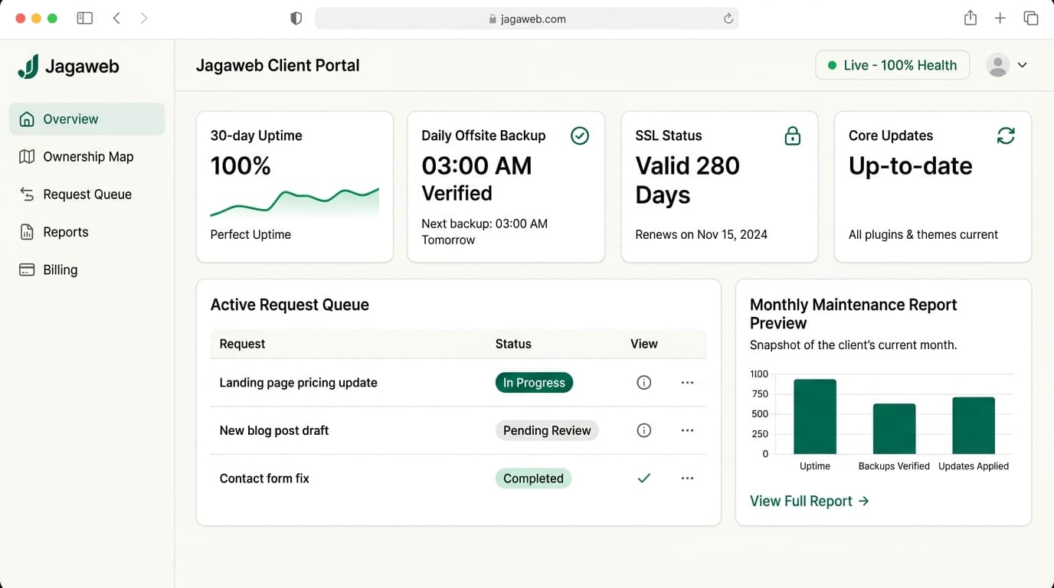1054x588 pixels.
Task: Open a new tab with plus icon
Action: tap(1000, 18)
